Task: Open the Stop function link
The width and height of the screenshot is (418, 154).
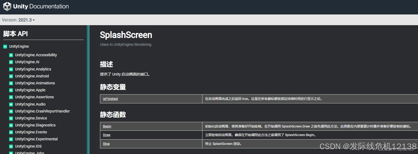Action: coord(106,144)
